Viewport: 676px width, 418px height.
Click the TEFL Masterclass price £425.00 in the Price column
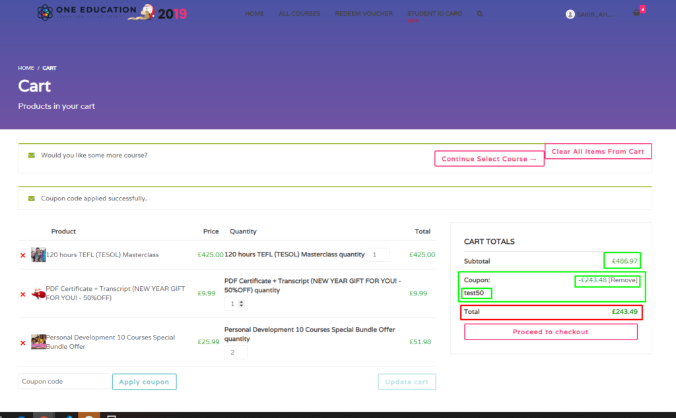coord(211,255)
